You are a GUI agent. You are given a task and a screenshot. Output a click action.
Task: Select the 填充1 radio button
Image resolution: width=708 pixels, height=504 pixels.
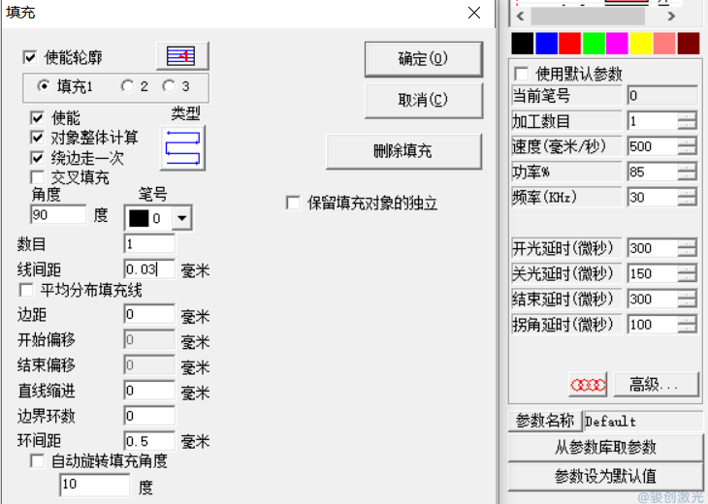tap(44, 85)
